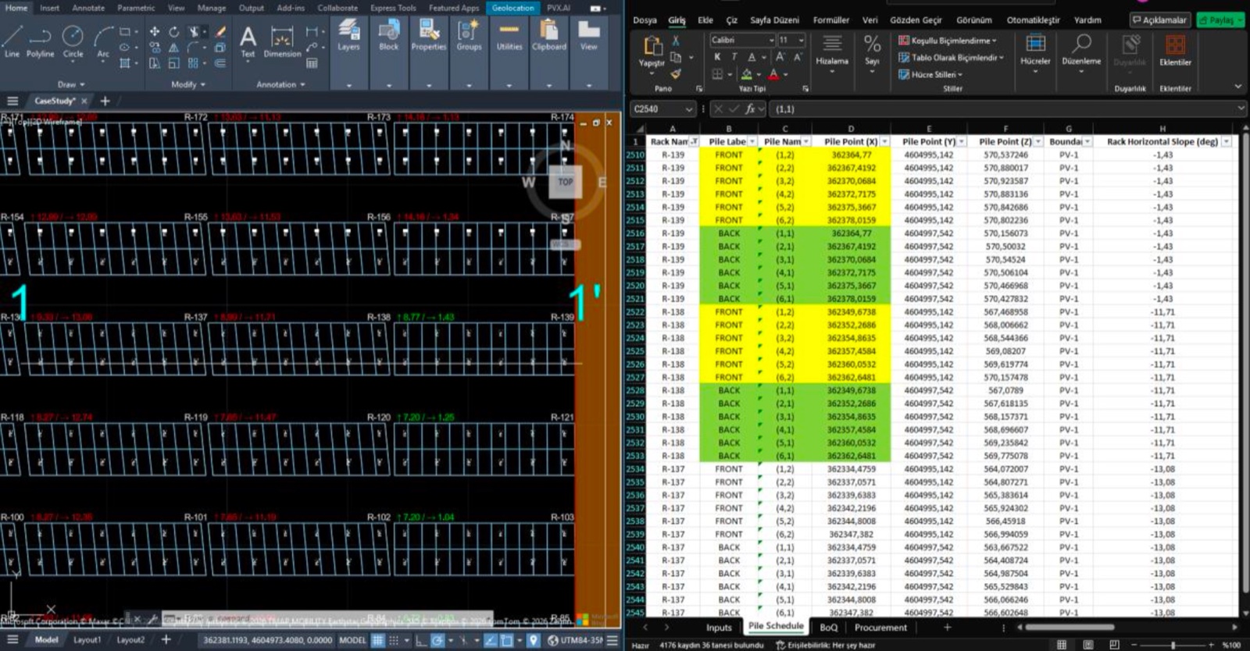Open AutoCAD file tab hamburger menu

coord(12,101)
